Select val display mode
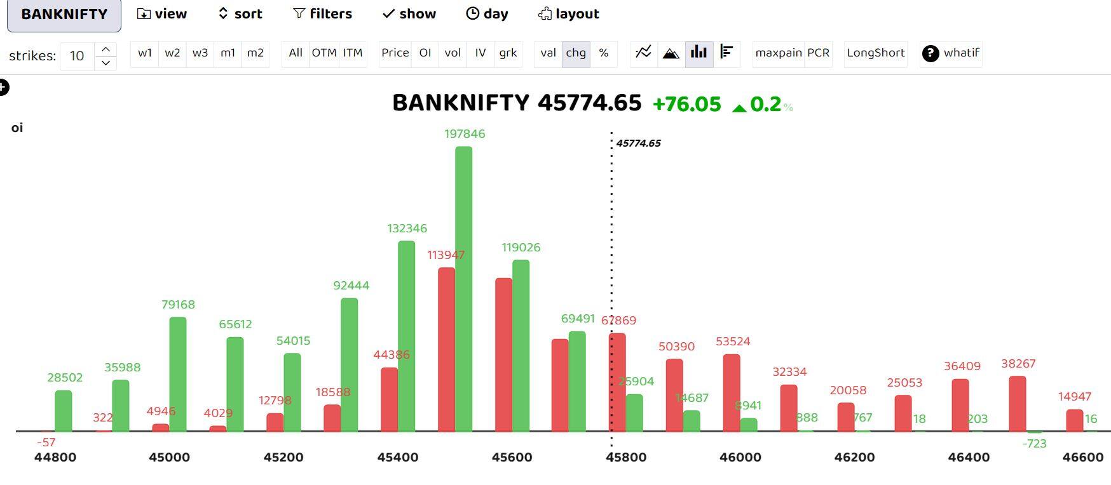This screenshot has height=485, width=1111. pyautogui.click(x=549, y=53)
